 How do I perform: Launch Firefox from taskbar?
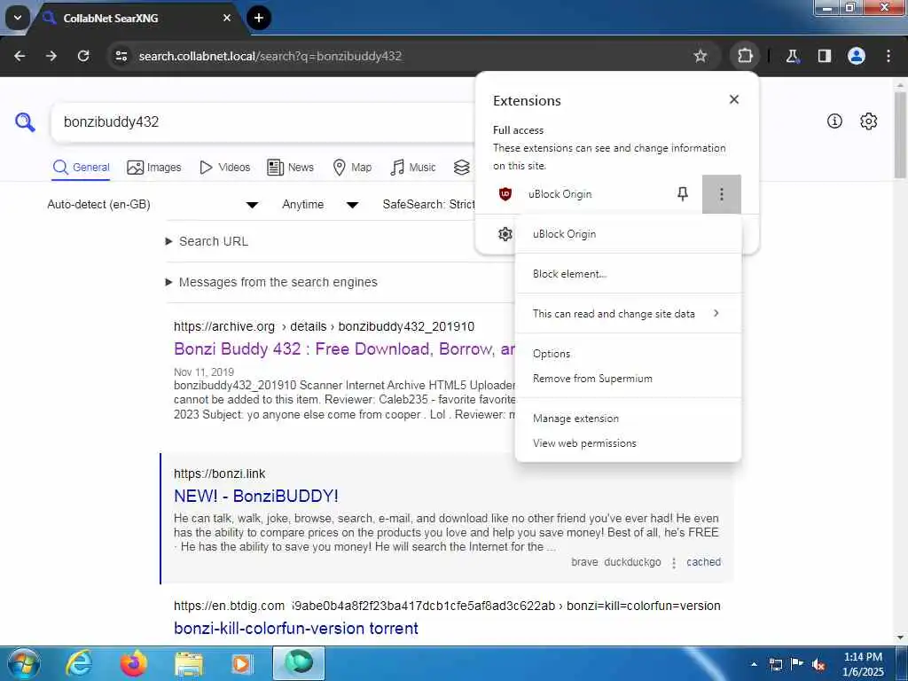[134, 663]
